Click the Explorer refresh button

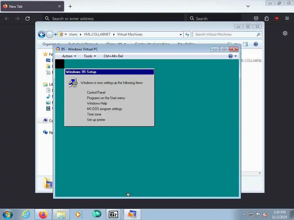(187, 34)
